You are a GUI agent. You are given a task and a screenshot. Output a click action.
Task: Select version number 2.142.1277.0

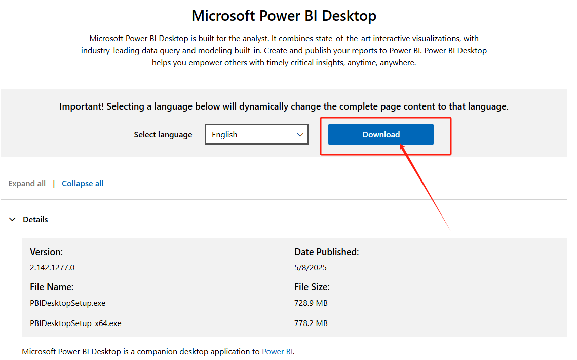52,268
